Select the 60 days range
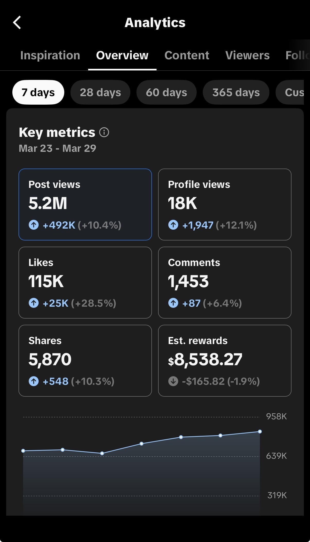This screenshot has width=310, height=542. [167, 92]
